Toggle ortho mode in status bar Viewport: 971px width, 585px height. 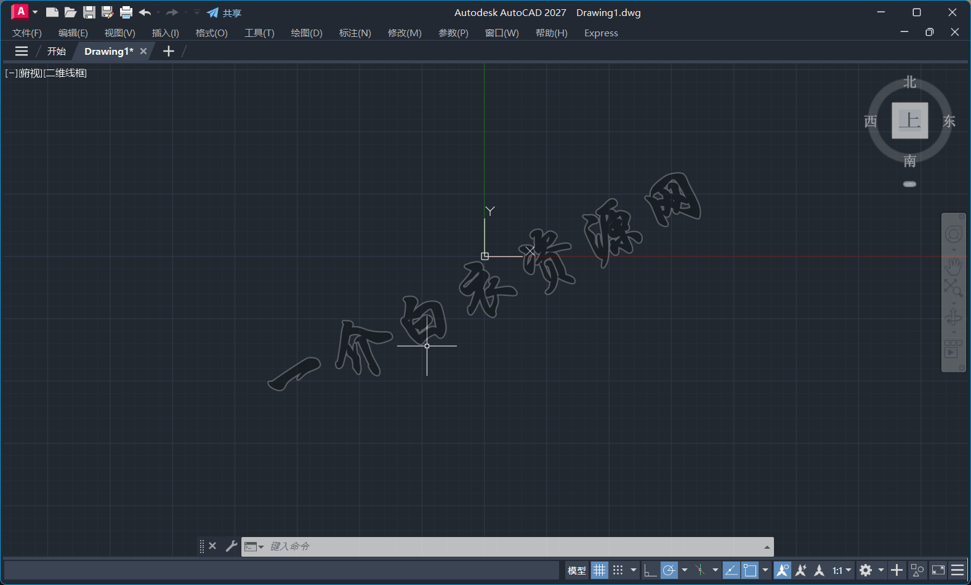click(650, 570)
